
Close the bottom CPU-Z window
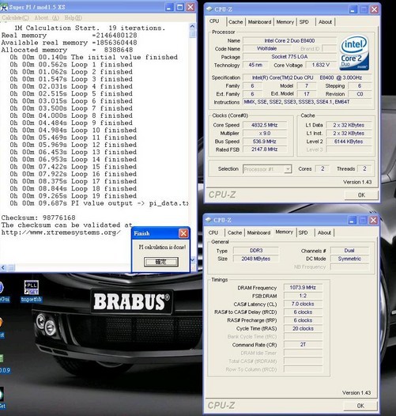click(373, 220)
